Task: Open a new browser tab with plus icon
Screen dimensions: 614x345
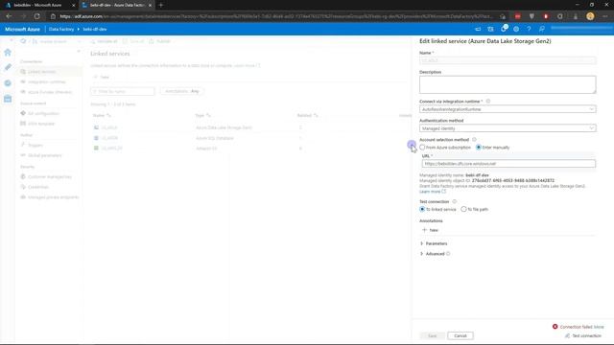Action: tap(160, 5)
